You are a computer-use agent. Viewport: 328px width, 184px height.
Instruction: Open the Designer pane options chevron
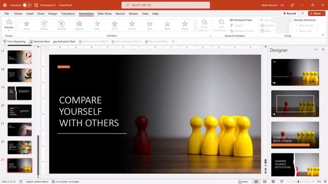click(316, 50)
